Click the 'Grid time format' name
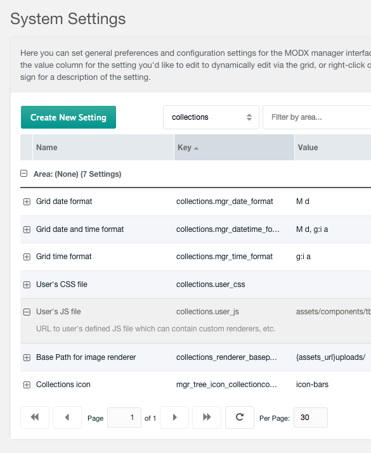This screenshot has height=453, width=371. pos(63,257)
